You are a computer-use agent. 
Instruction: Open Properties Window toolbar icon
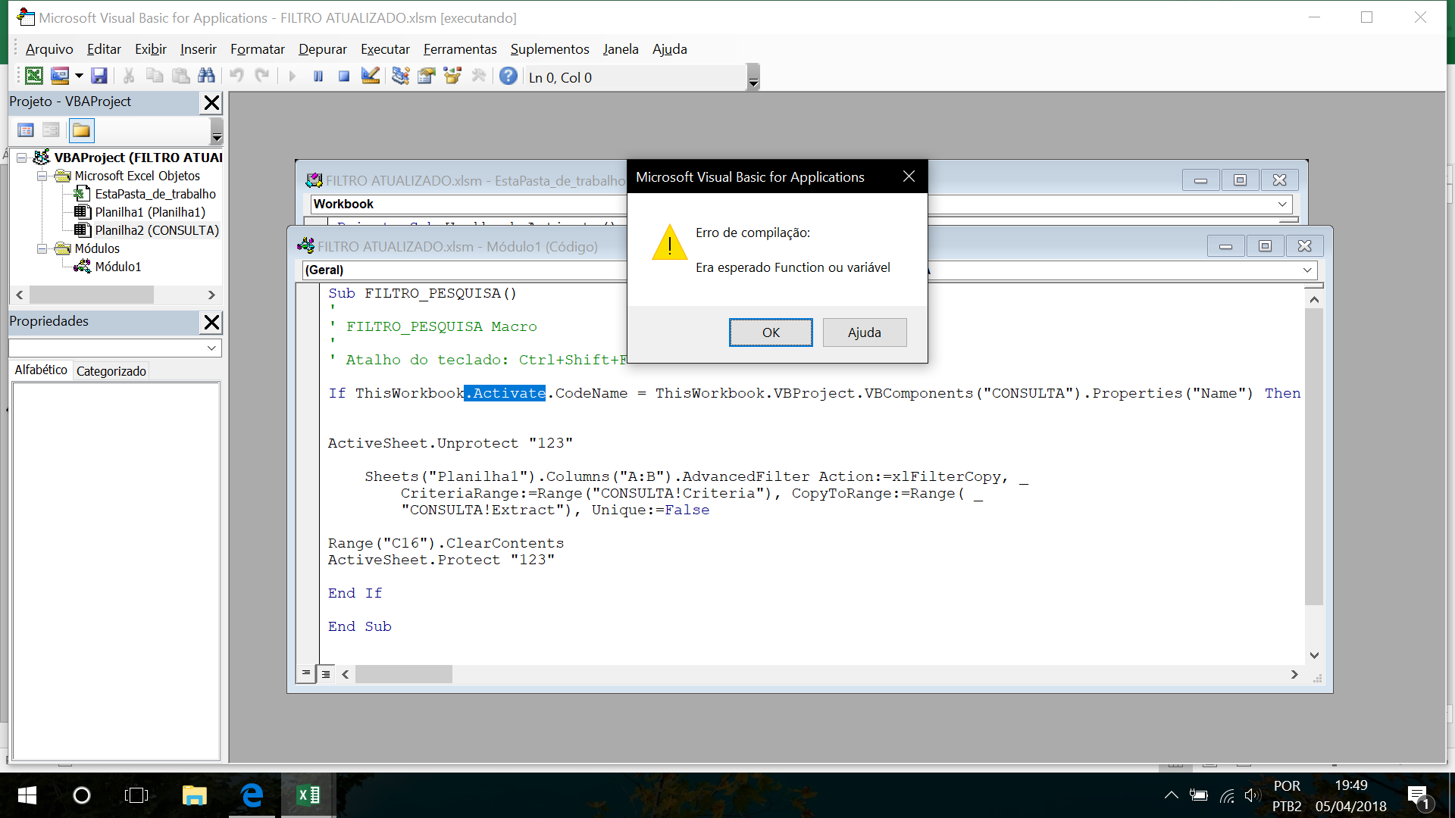427,76
